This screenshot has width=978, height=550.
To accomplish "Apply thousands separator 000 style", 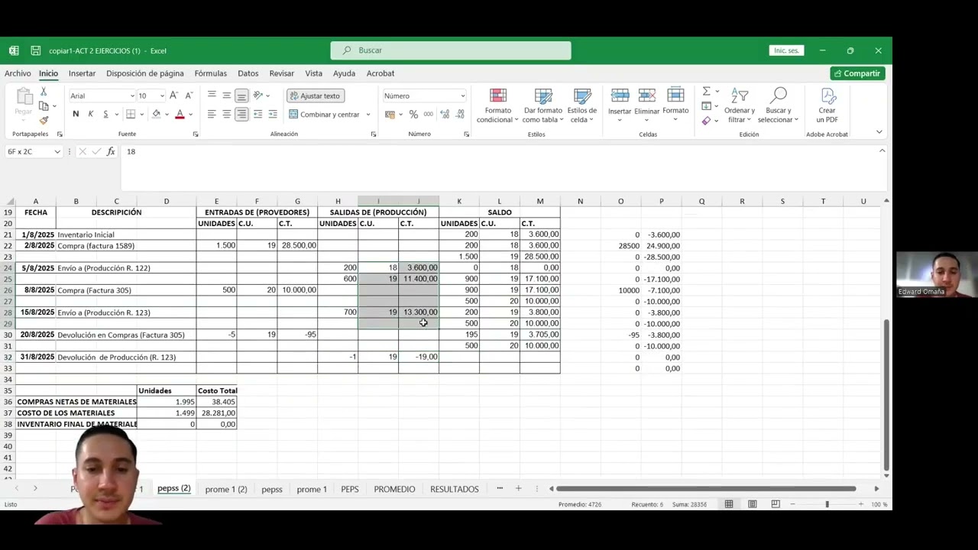I will [429, 114].
